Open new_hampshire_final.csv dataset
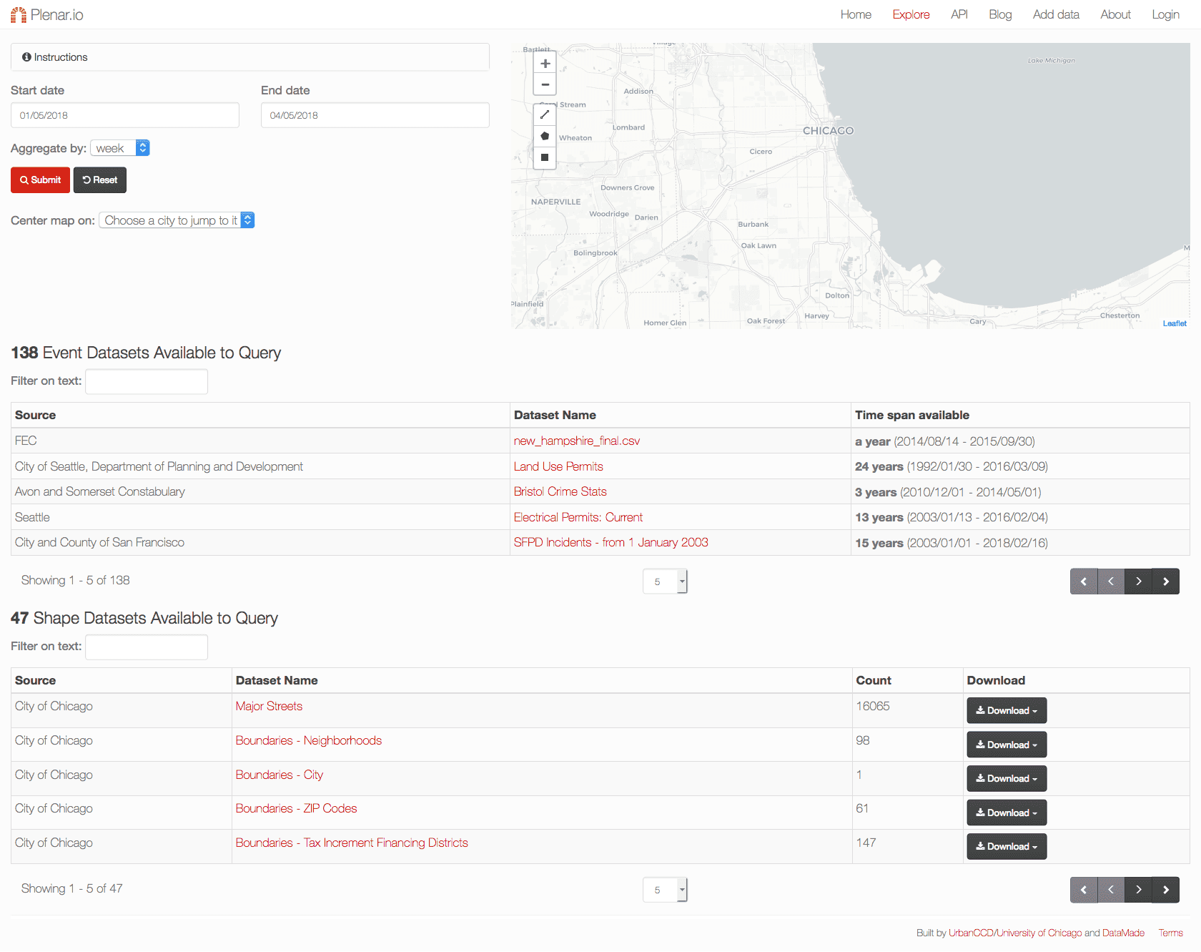The width and height of the screenshot is (1201, 952). click(x=577, y=441)
